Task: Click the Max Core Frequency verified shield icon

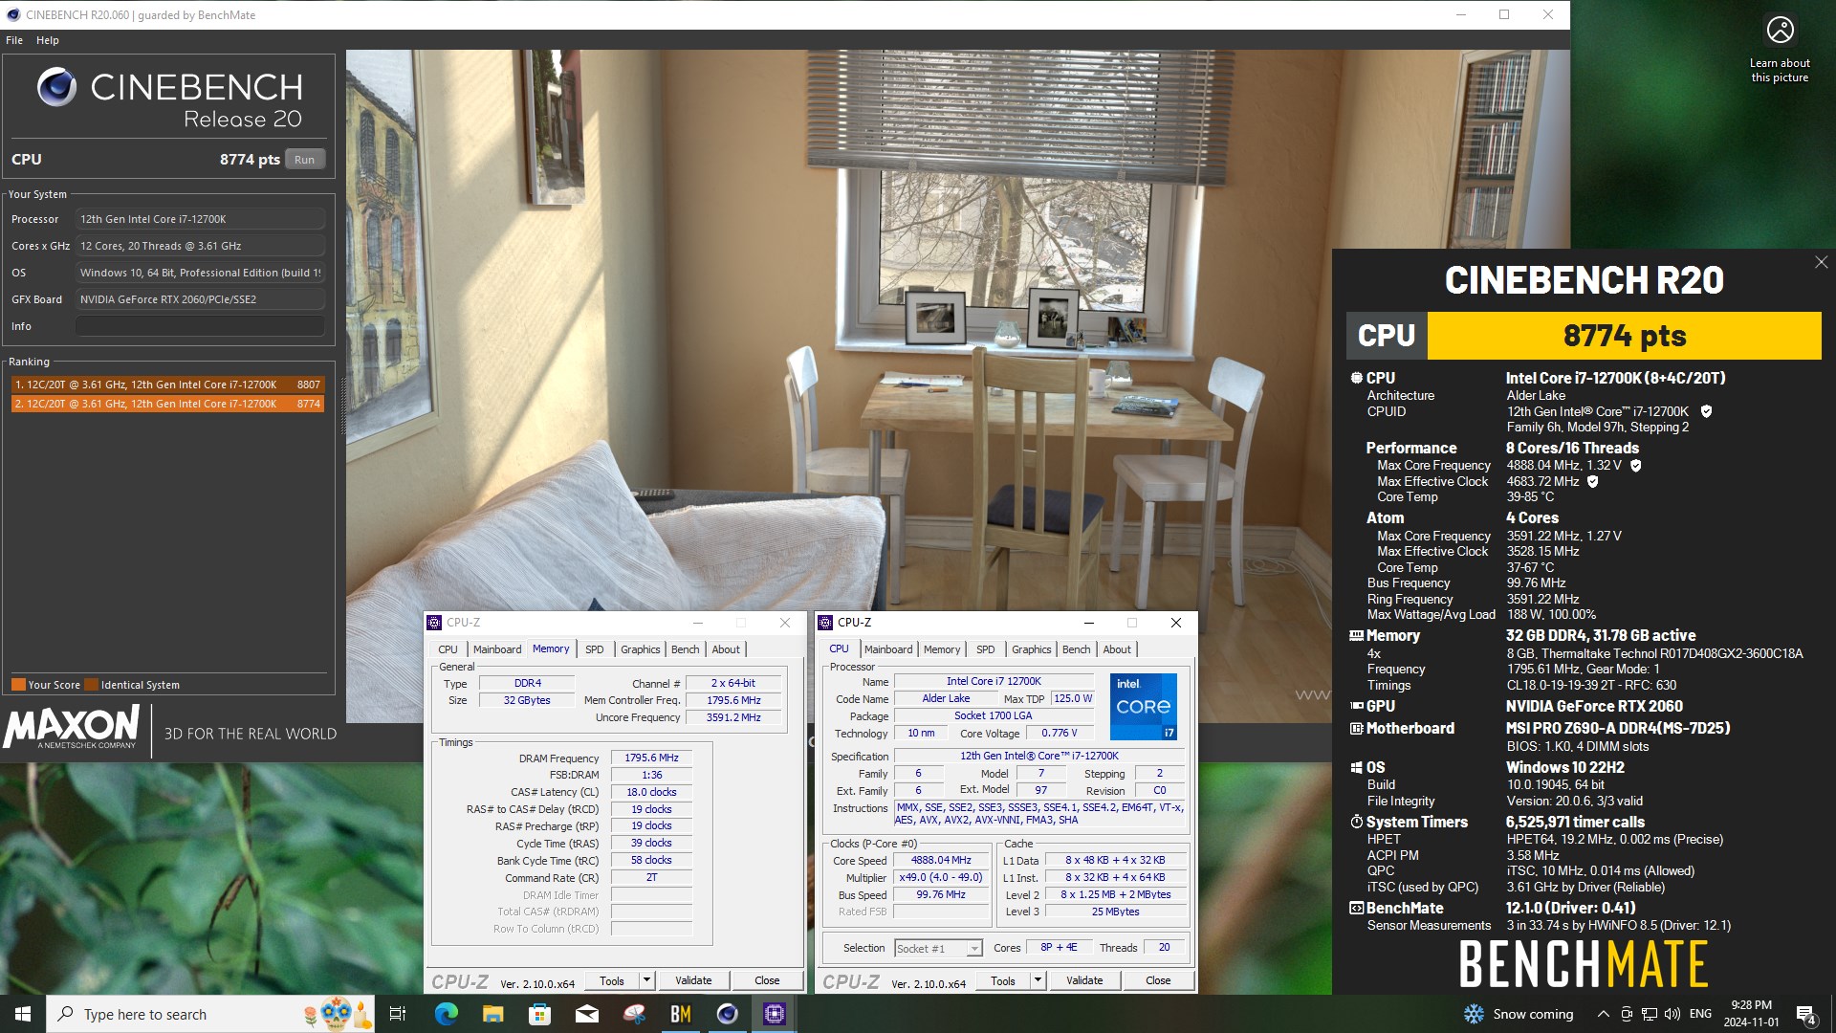Action: coord(1635,466)
